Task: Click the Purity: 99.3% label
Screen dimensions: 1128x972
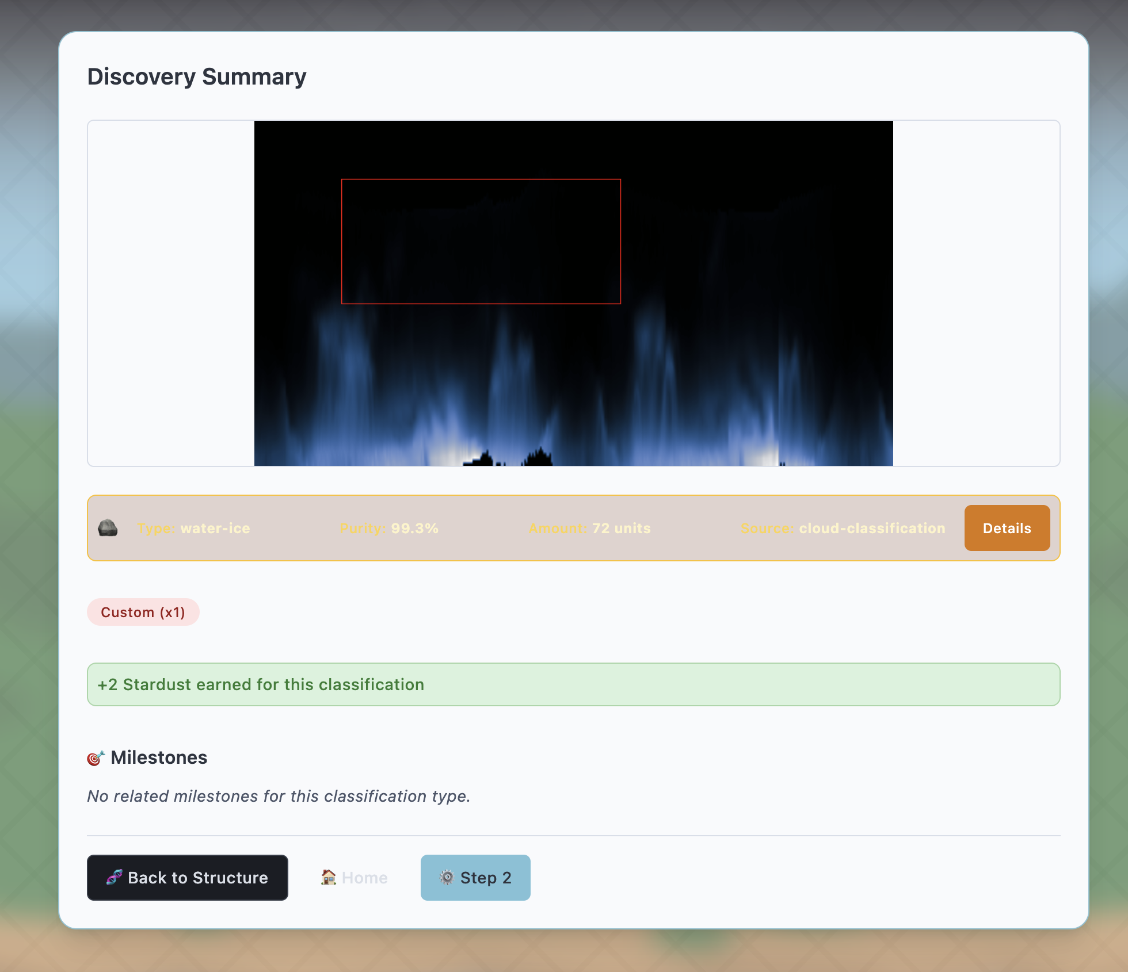Action: coord(389,528)
